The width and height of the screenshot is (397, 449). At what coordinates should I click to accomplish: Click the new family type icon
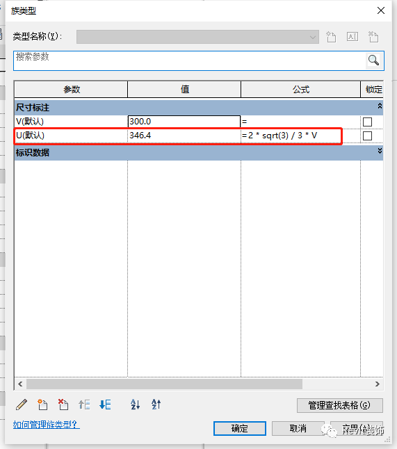pyautogui.click(x=331, y=37)
